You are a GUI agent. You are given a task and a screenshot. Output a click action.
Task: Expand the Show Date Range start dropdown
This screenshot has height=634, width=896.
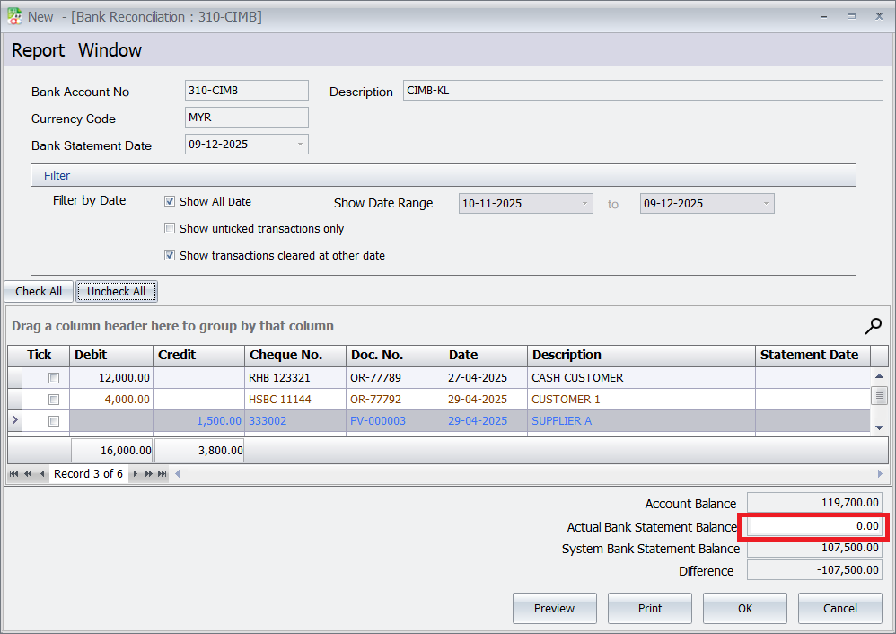pyautogui.click(x=584, y=203)
